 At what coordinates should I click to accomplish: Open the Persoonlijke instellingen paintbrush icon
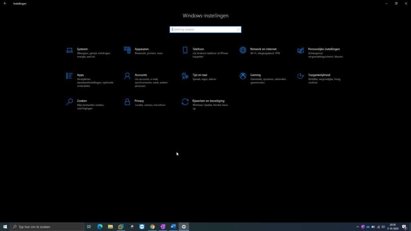[301, 50]
